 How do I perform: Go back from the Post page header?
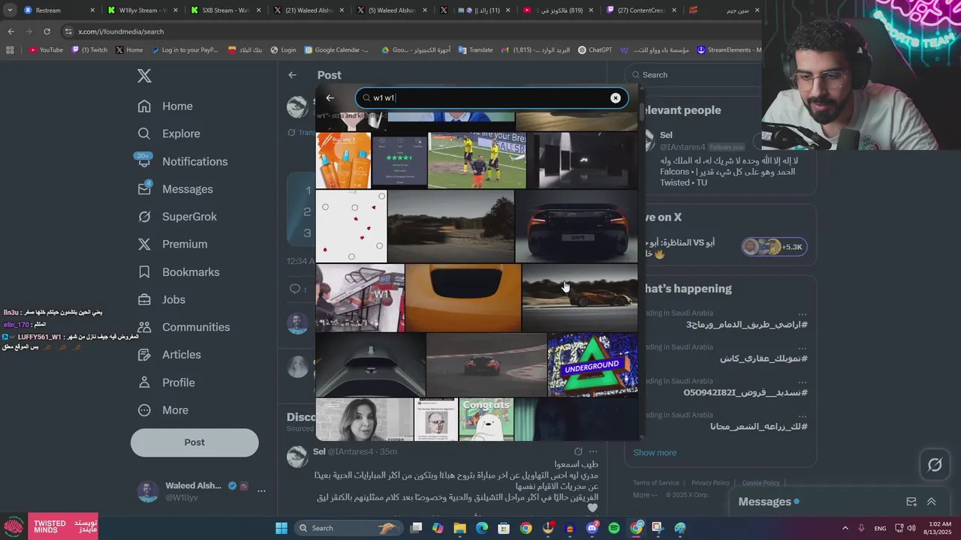[292, 75]
